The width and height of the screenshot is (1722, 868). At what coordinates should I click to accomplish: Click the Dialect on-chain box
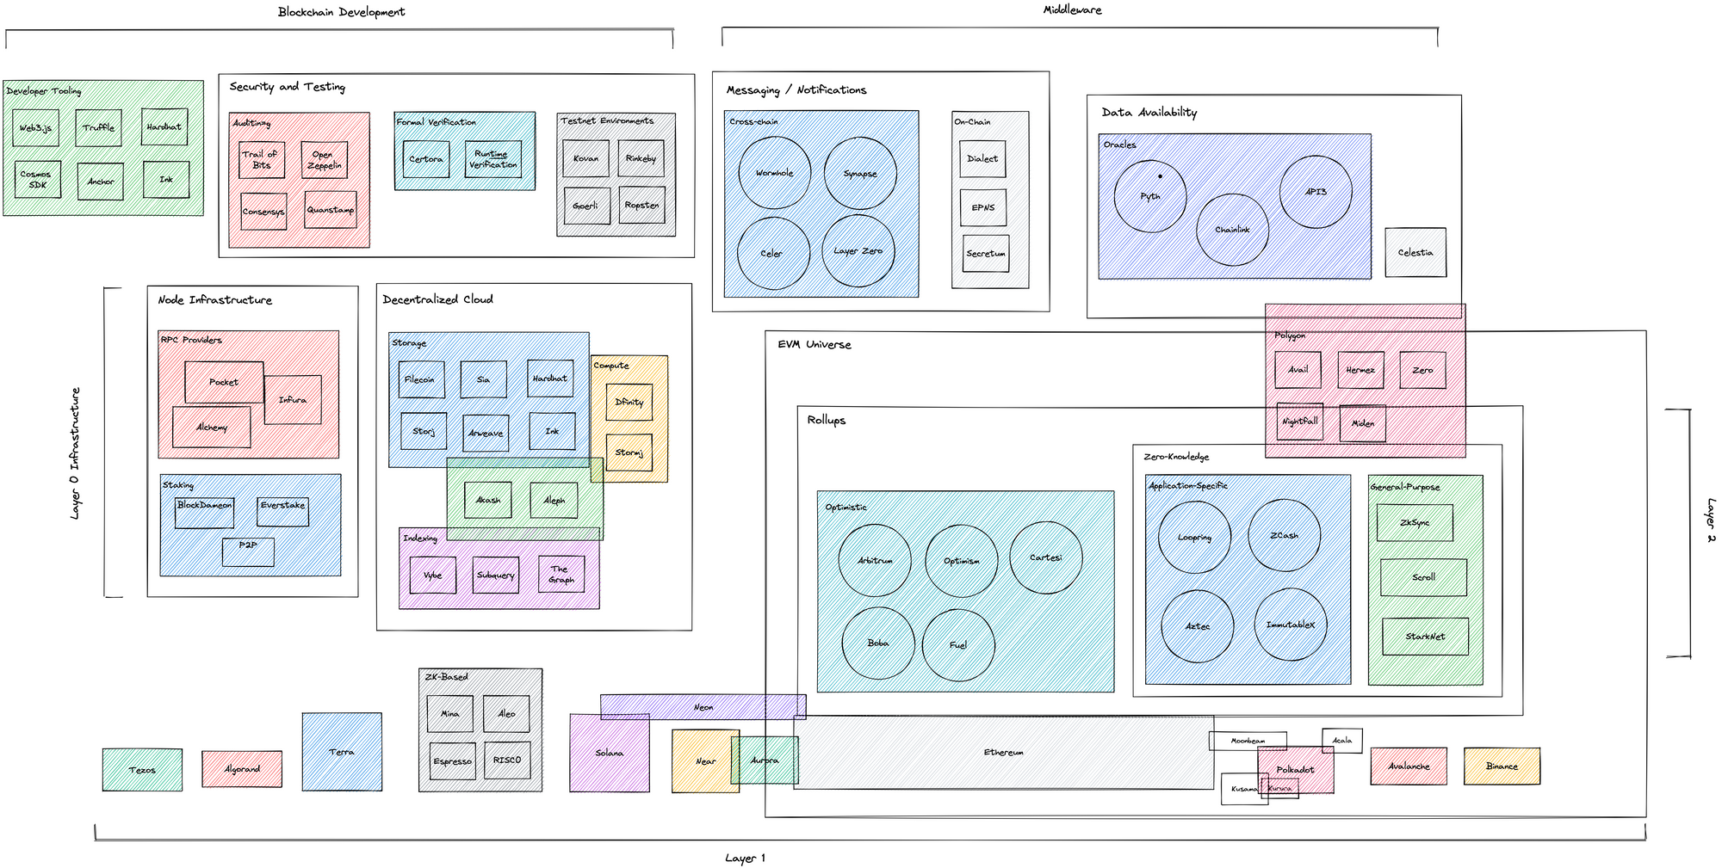pyautogui.click(x=982, y=159)
